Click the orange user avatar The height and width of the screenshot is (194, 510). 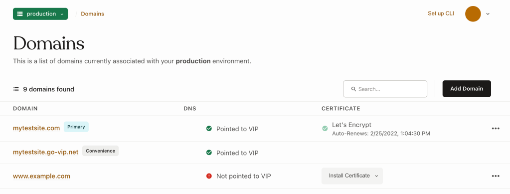pyautogui.click(x=473, y=14)
